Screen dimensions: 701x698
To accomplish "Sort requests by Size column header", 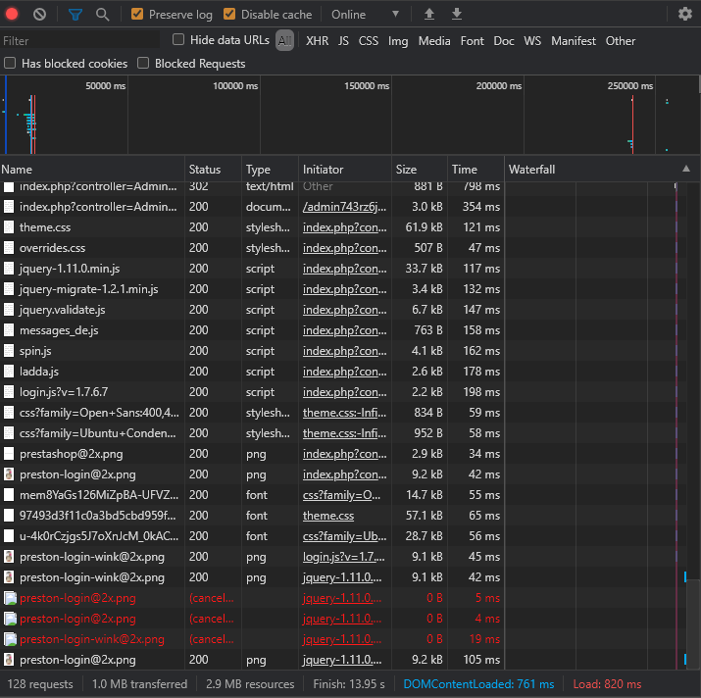I will pos(406,170).
